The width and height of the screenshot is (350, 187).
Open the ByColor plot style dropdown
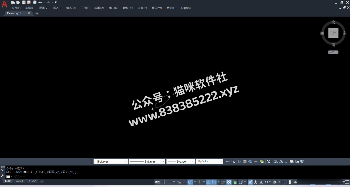click(x=209, y=161)
